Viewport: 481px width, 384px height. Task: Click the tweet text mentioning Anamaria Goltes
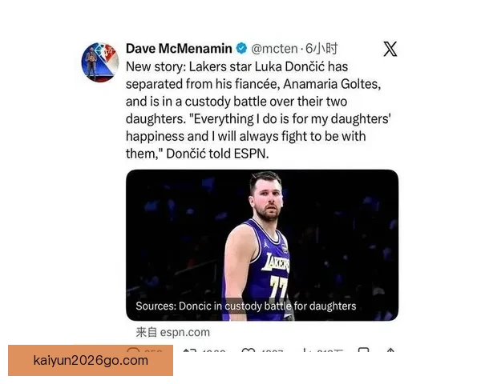[258, 110]
